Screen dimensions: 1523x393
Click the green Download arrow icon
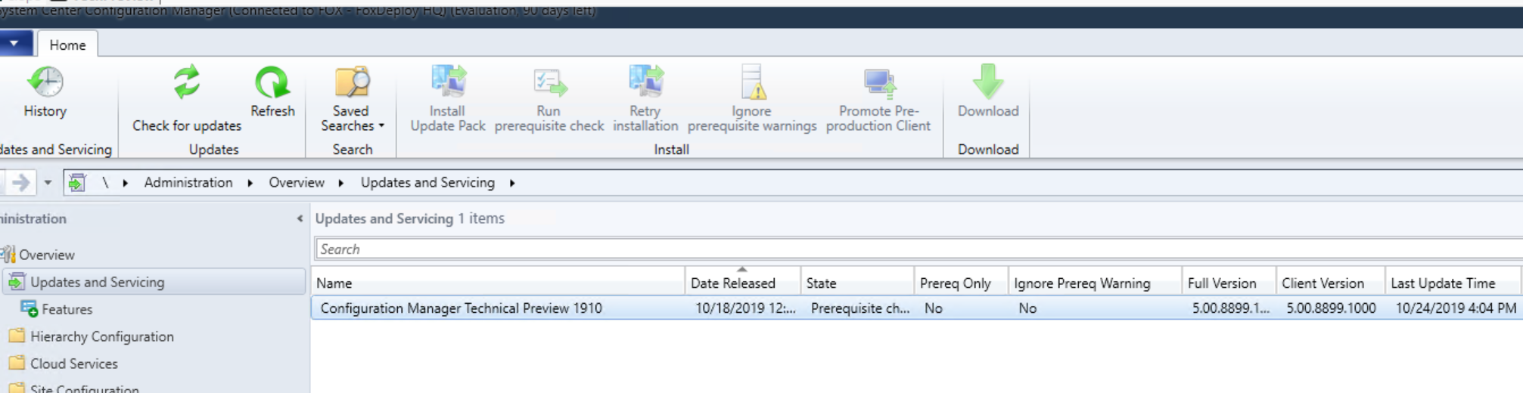click(x=987, y=82)
